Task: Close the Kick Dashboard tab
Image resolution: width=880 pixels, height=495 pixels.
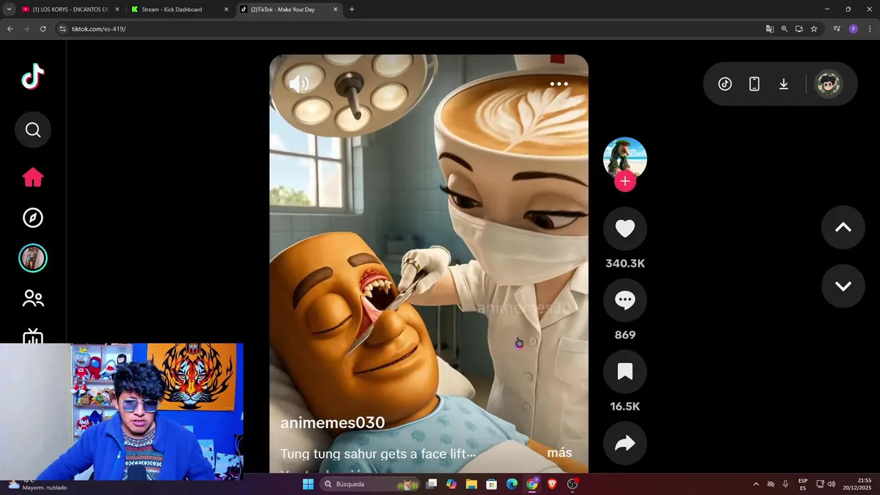Action: pyautogui.click(x=226, y=10)
